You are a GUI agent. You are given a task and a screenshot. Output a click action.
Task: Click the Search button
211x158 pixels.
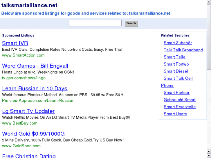(x=131, y=23)
